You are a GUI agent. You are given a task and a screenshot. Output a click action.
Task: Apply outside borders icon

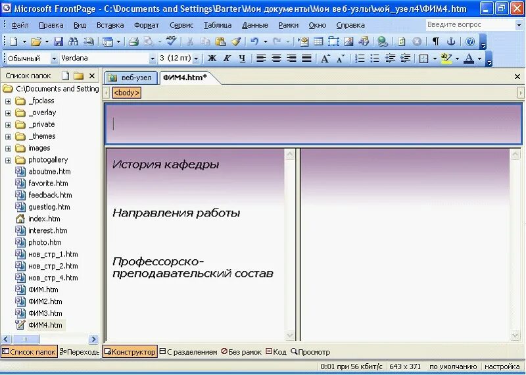pyautogui.click(x=424, y=59)
